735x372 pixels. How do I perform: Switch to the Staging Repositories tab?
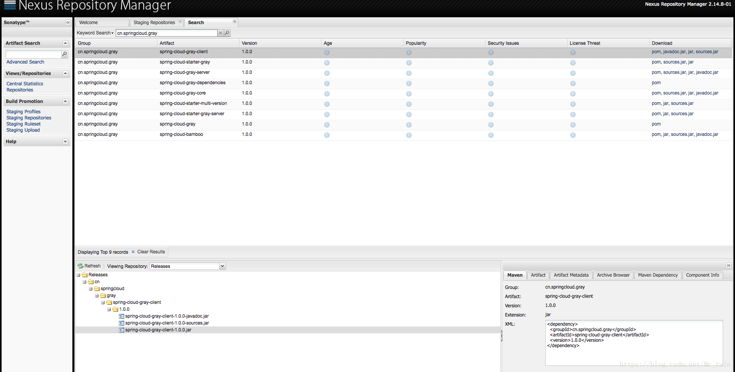click(154, 23)
